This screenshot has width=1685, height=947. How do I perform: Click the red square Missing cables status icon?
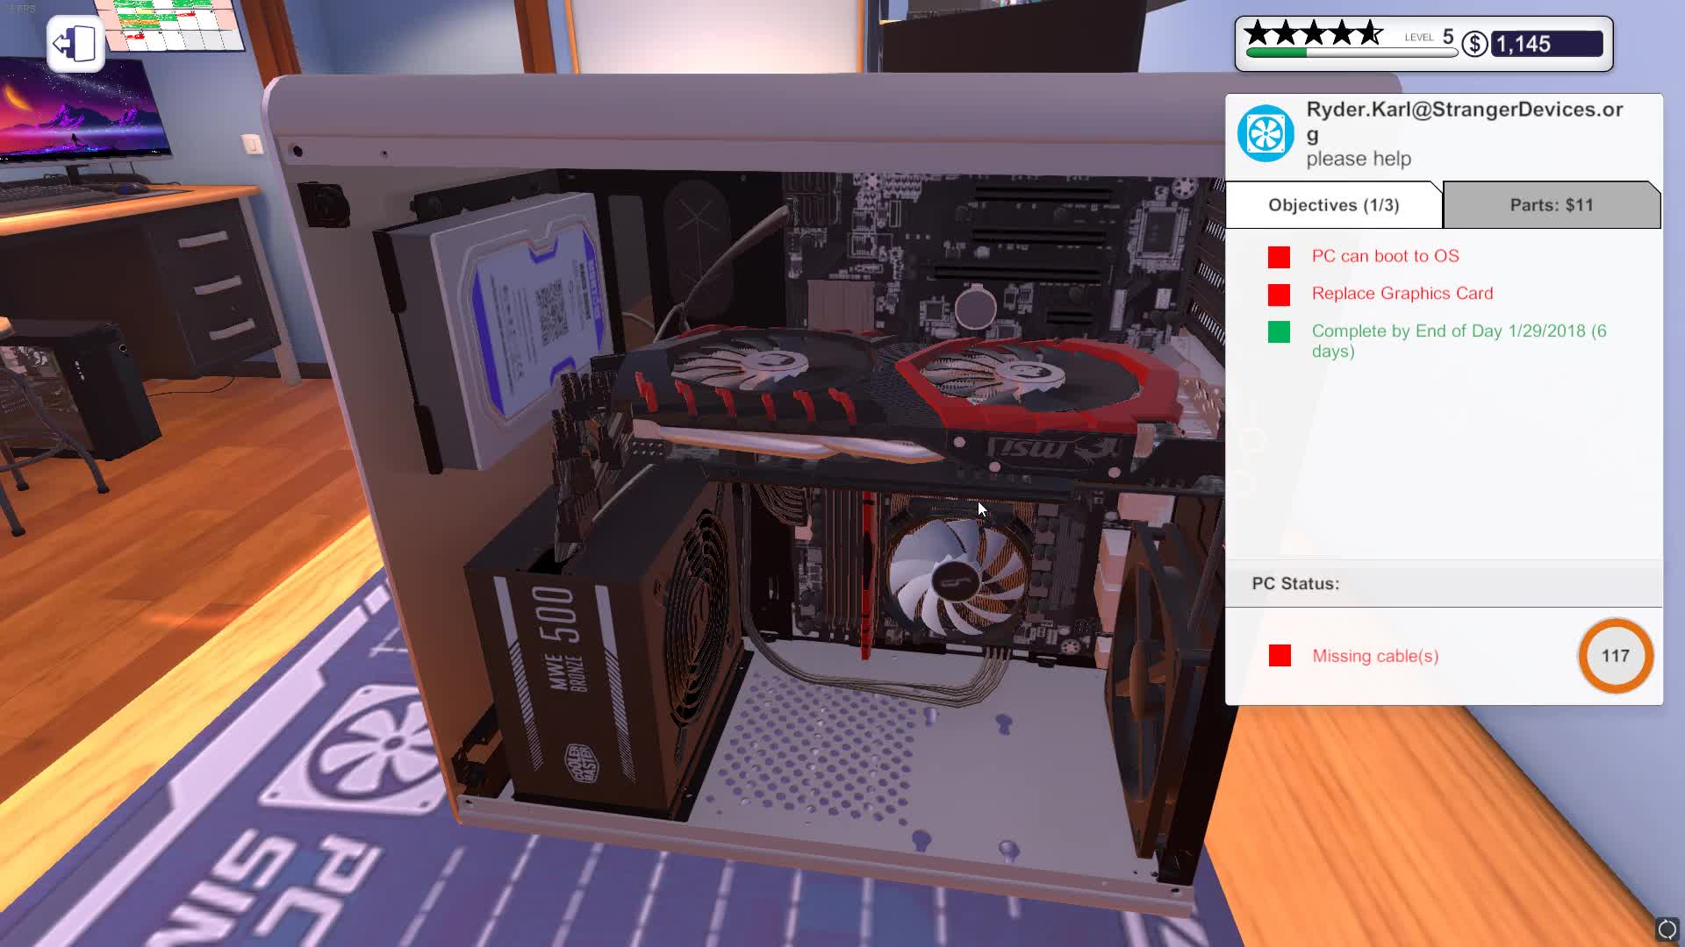pos(1280,656)
